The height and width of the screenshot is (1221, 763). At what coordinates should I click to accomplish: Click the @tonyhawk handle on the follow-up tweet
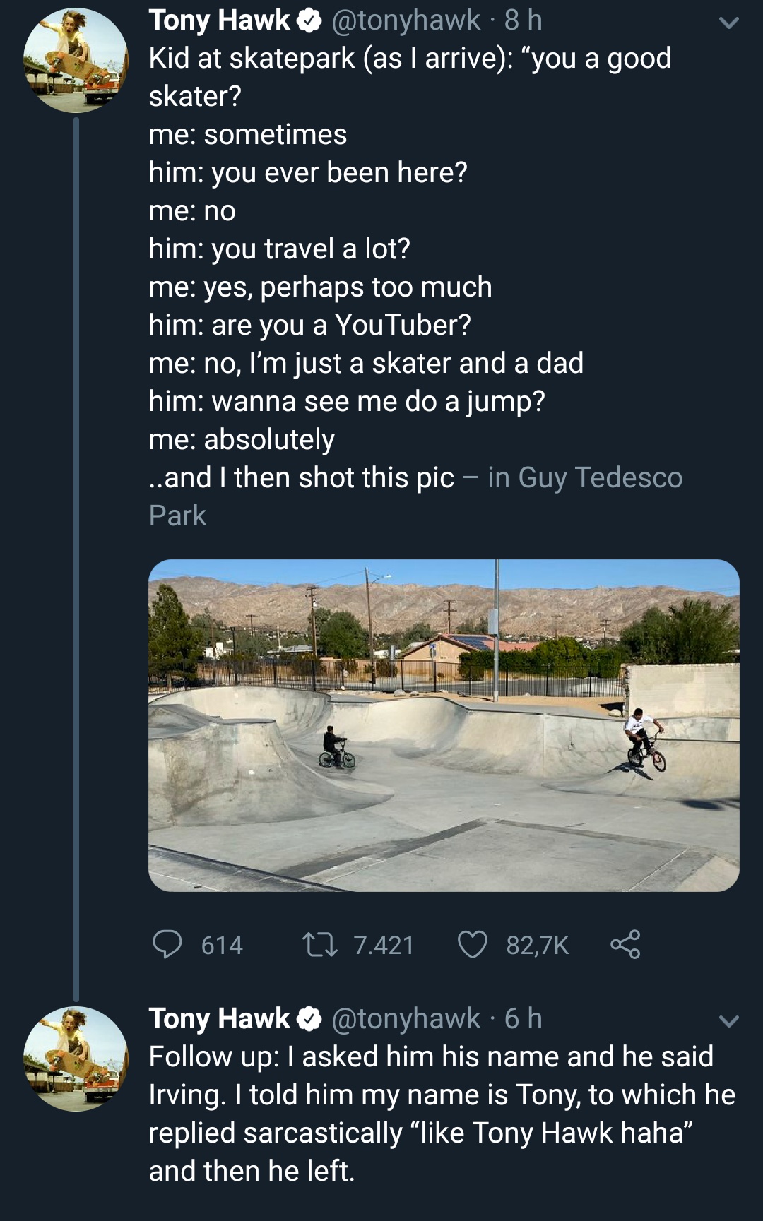[406, 1018]
